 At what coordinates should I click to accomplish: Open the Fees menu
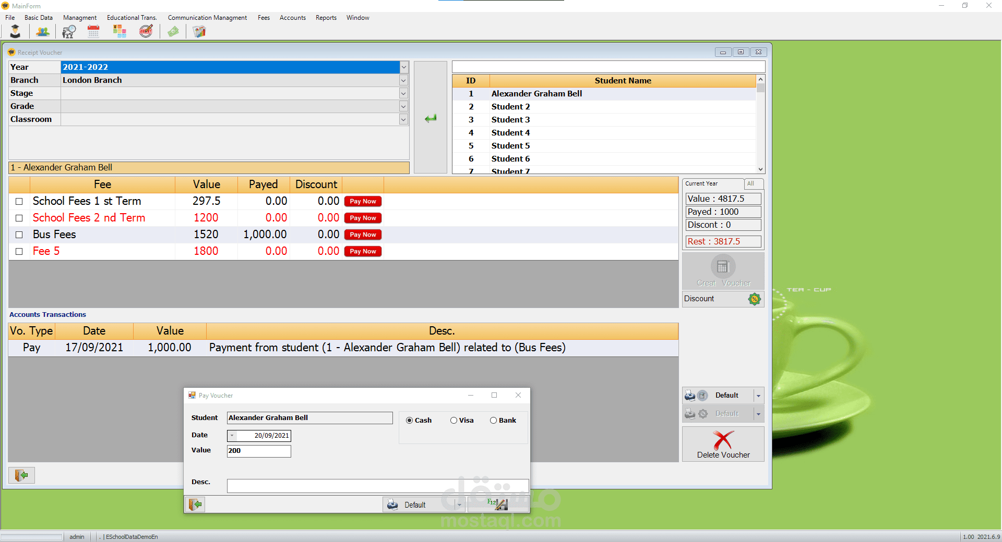[264, 18]
